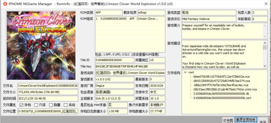Viewport: 271px width, 123px height.
Task: Click the Html手册 field showing 否
Action: point(118,105)
